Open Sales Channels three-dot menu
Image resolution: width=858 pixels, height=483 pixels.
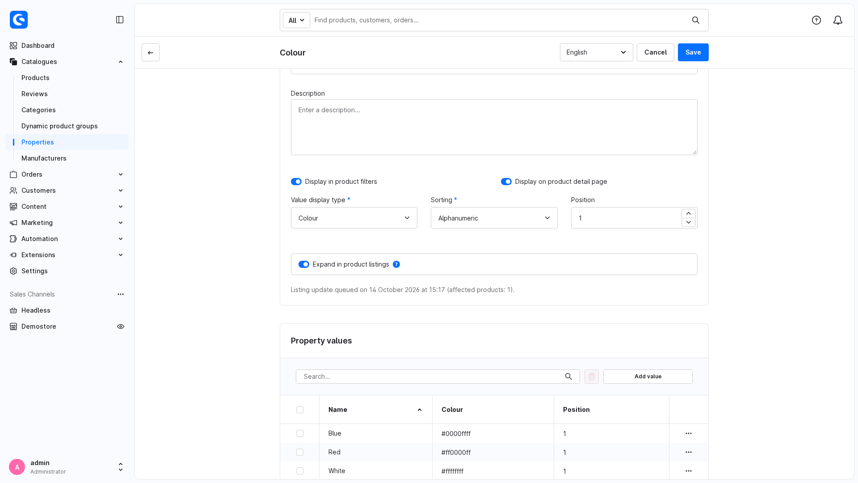coord(121,294)
